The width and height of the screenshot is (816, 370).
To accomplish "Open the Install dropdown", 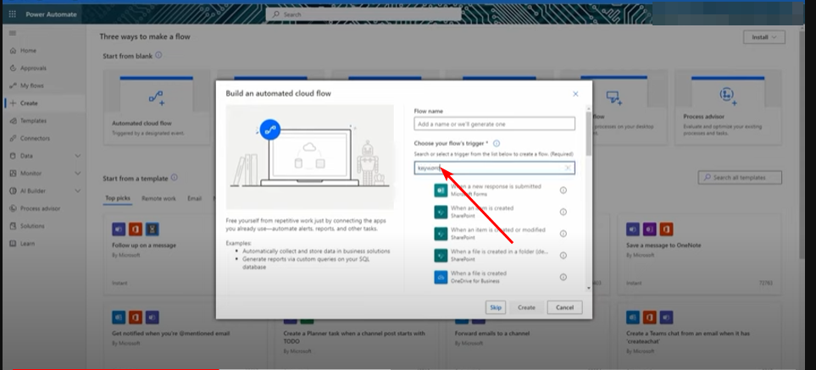I will 764,37.
